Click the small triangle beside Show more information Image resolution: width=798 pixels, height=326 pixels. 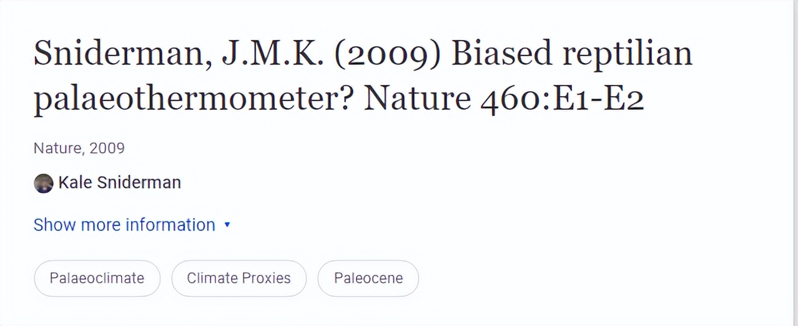click(x=227, y=225)
